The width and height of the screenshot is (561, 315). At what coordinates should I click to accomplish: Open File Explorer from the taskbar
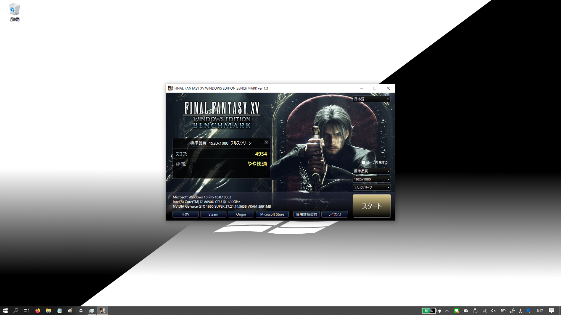[48, 310]
